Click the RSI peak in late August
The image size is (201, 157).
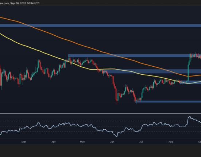pyautogui.click(x=190, y=117)
